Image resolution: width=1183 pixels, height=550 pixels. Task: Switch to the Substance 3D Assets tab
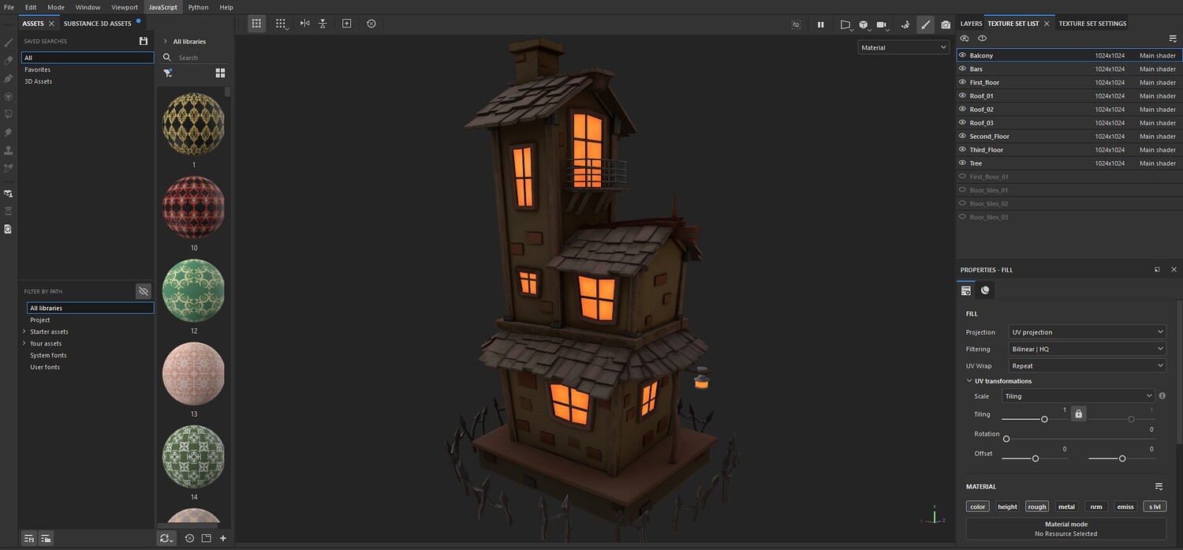(97, 24)
